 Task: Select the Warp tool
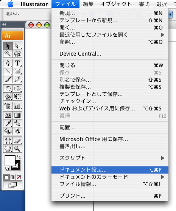(8, 96)
